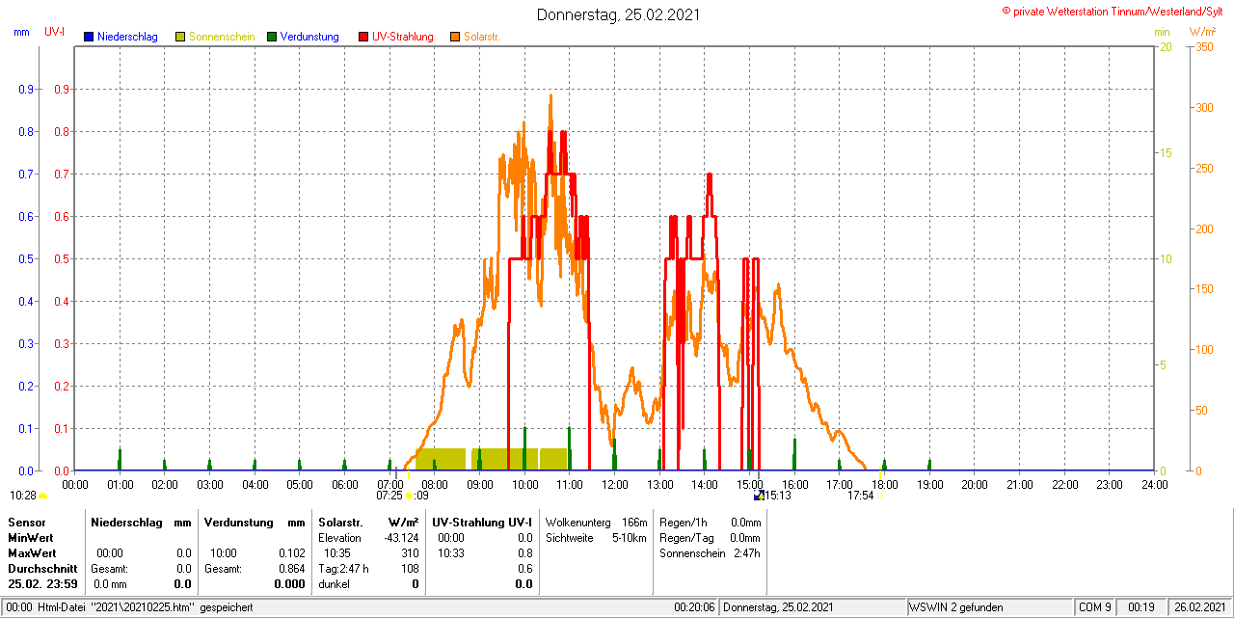Click the Regen/1h value 0.0mm
The height and width of the screenshot is (618, 1234).
745,522
